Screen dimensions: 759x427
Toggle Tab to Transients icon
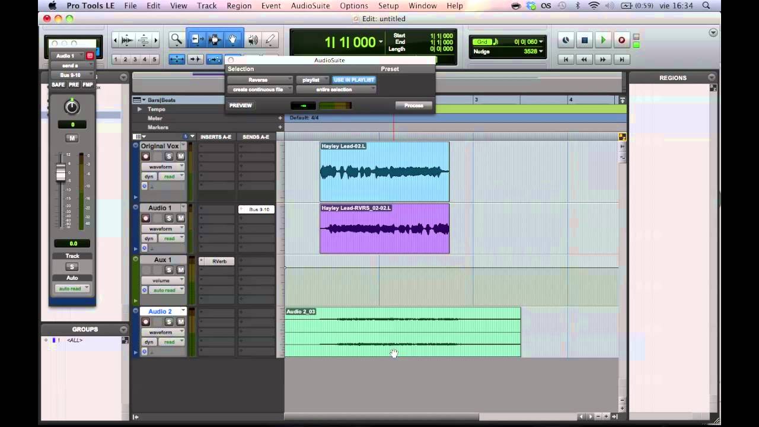click(196, 59)
